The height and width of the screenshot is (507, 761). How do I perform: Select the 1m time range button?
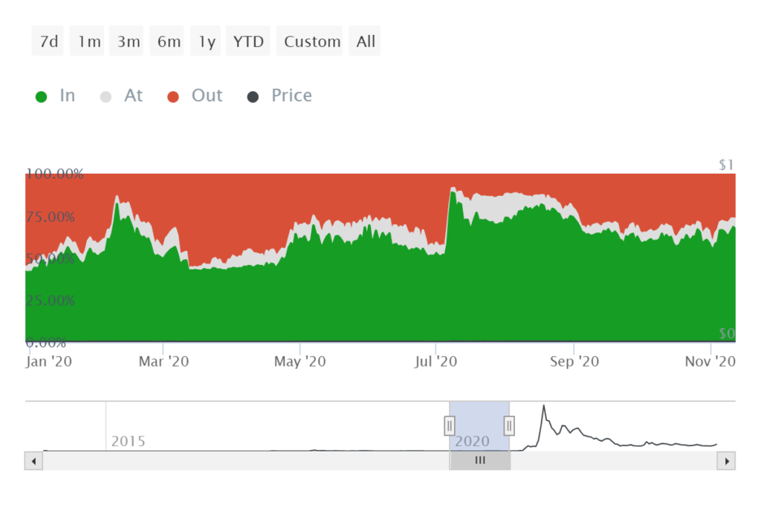87,42
